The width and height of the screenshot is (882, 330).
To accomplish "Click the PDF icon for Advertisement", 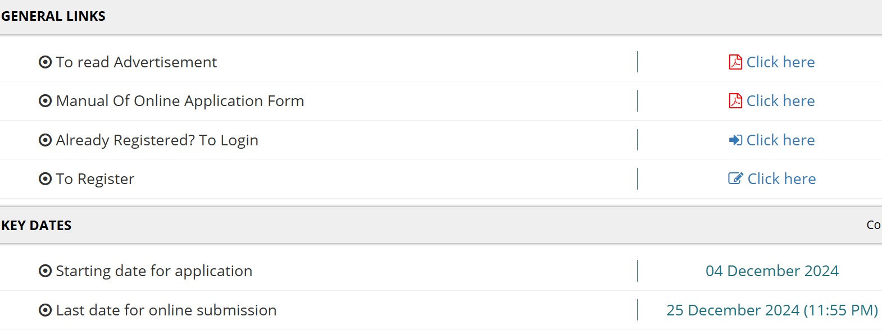I will click(735, 62).
